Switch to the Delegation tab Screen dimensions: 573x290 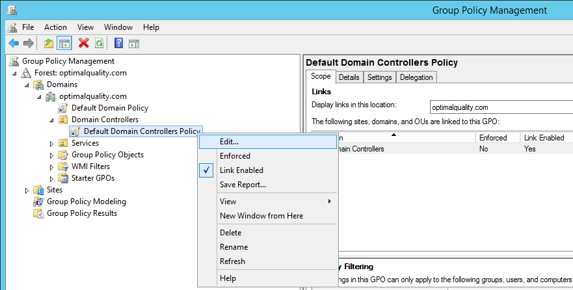coord(416,77)
